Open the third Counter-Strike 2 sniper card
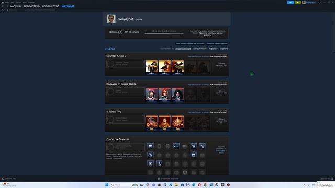This screenshot has height=188, width=335. [177, 67]
